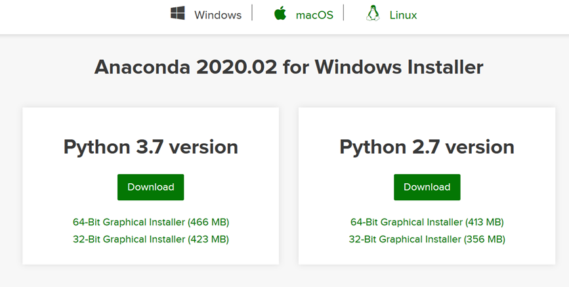Open 32-Bit Graphical Installer (423 MB) link
The width and height of the screenshot is (569, 287).
(151, 239)
